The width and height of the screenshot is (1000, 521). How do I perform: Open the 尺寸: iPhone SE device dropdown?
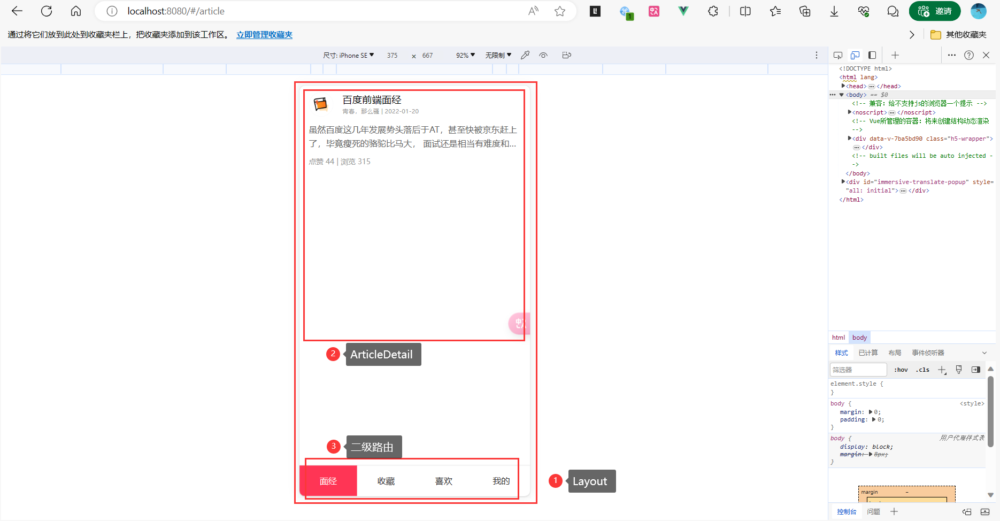[x=349, y=56]
